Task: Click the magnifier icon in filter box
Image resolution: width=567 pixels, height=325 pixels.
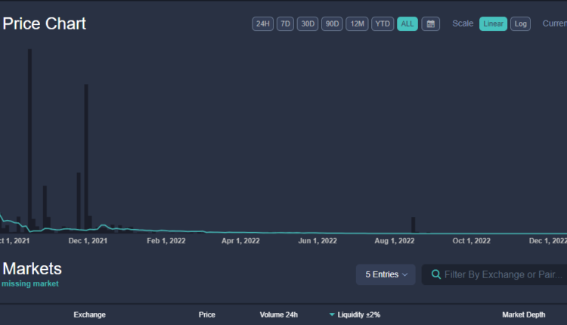Action: tap(435, 274)
